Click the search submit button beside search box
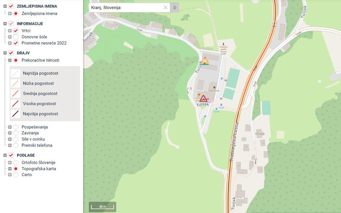Viewport: 341px width, 213px height. pyautogui.click(x=174, y=8)
